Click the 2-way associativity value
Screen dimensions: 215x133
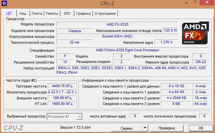tap(201, 92)
